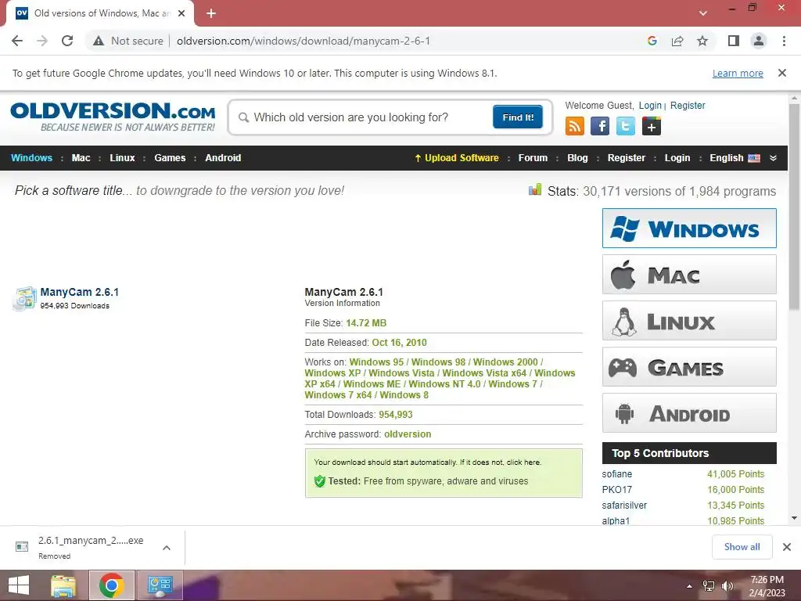
Task: Click the OldVersion.com logo
Action: click(x=113, y=117)
